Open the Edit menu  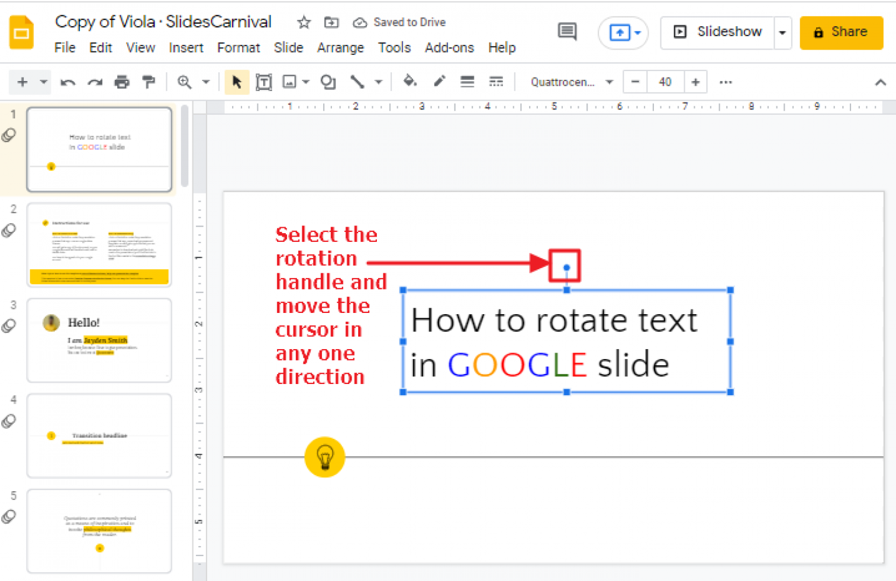(100, 48)
